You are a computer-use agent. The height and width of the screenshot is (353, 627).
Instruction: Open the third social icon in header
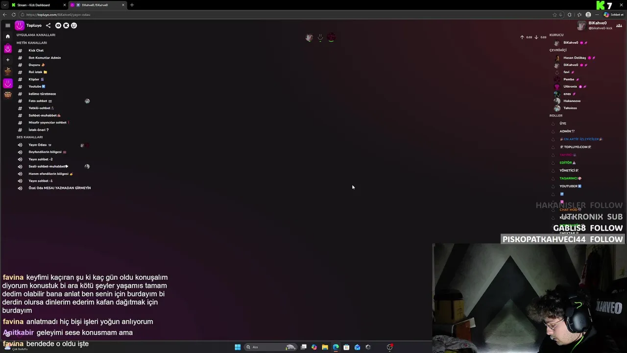click(74, 25)
